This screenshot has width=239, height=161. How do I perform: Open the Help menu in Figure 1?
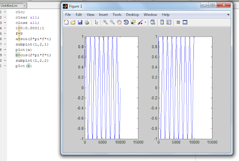point(166,15)
